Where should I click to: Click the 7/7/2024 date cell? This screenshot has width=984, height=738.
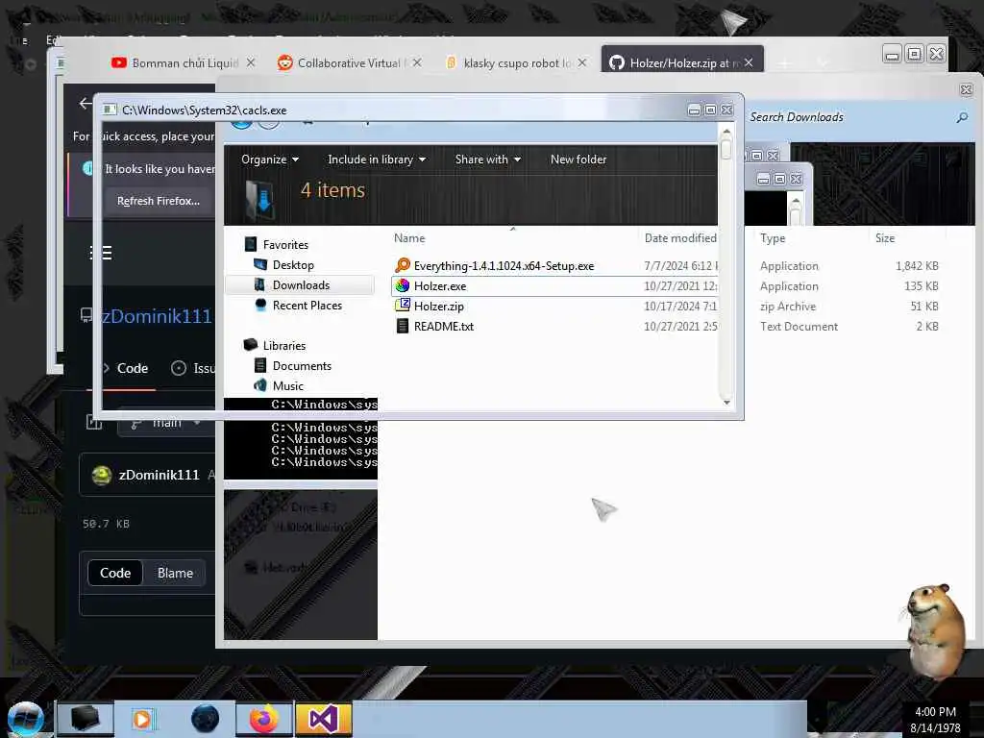(x=680, y=266)
